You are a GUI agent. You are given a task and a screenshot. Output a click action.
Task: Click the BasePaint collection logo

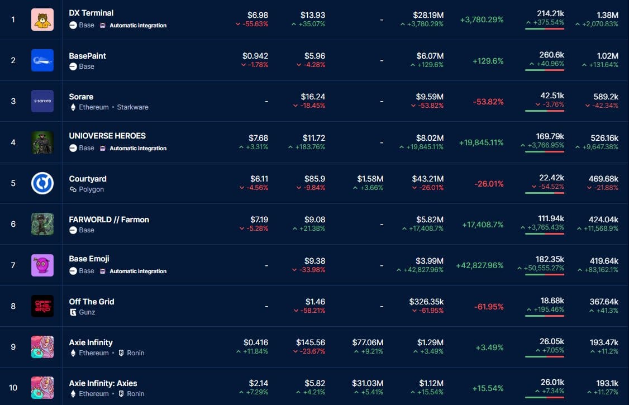pos(42,60)
